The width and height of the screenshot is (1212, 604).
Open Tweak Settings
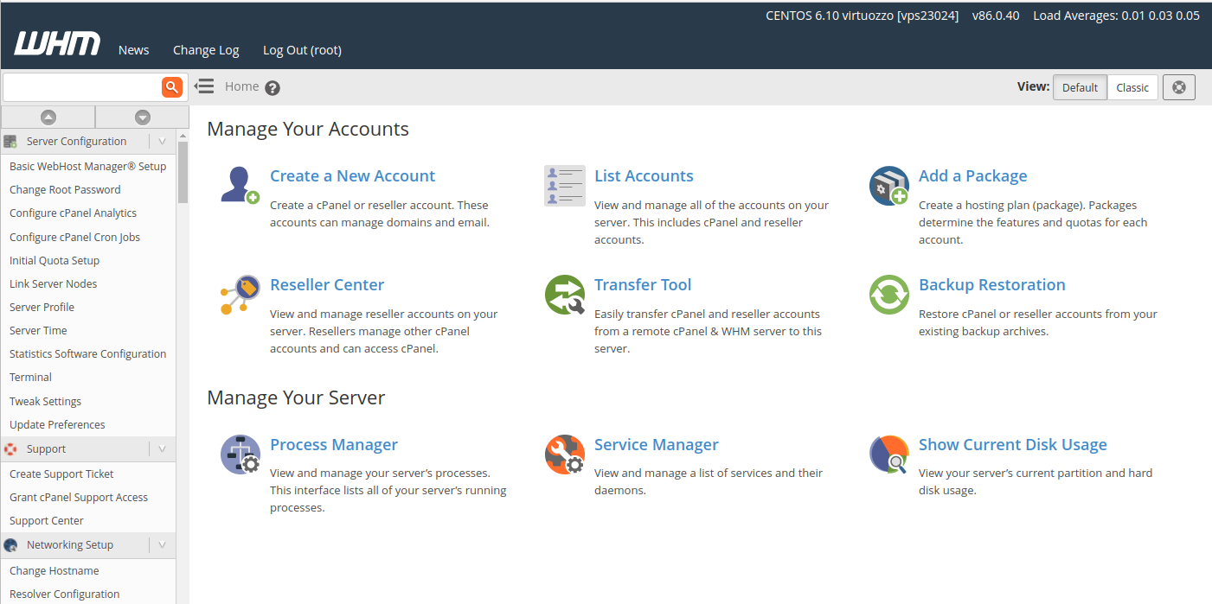pos(45,402)
